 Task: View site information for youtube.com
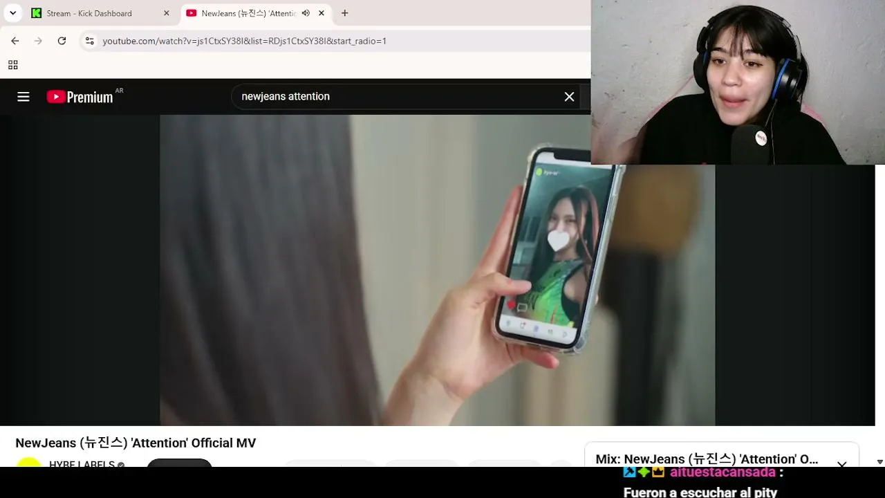click(x=89, y=41)
